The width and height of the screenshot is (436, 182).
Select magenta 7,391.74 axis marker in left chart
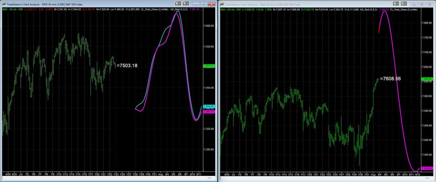coord(210,112)
